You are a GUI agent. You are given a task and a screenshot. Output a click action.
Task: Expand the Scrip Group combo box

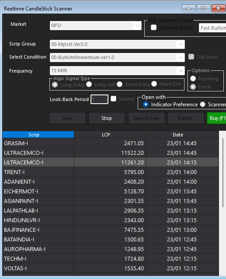[117, 44]
